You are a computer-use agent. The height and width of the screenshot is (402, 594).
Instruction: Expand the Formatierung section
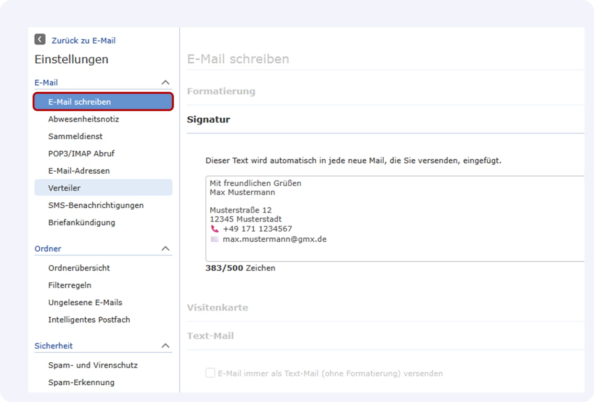click(x=221, y=91)
